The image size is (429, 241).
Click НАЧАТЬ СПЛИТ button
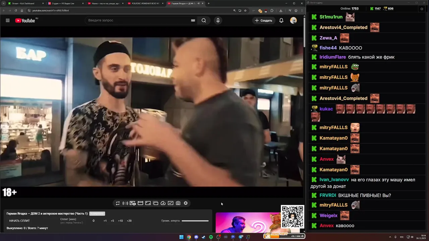click(19, 221)
